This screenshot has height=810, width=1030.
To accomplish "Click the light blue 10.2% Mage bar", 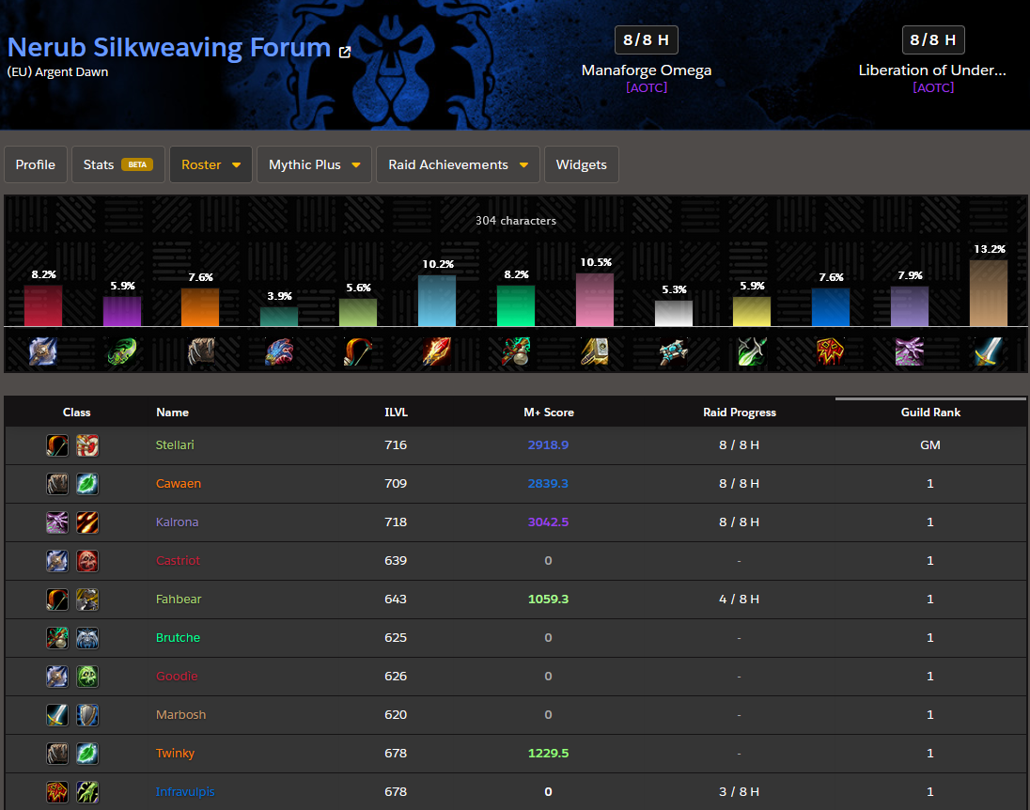I will pos(437,301).
